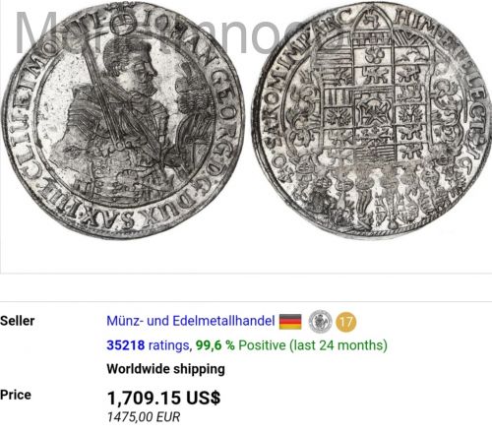
Task: Click the 1,709.15 US$ price
Action: point(163,398)
